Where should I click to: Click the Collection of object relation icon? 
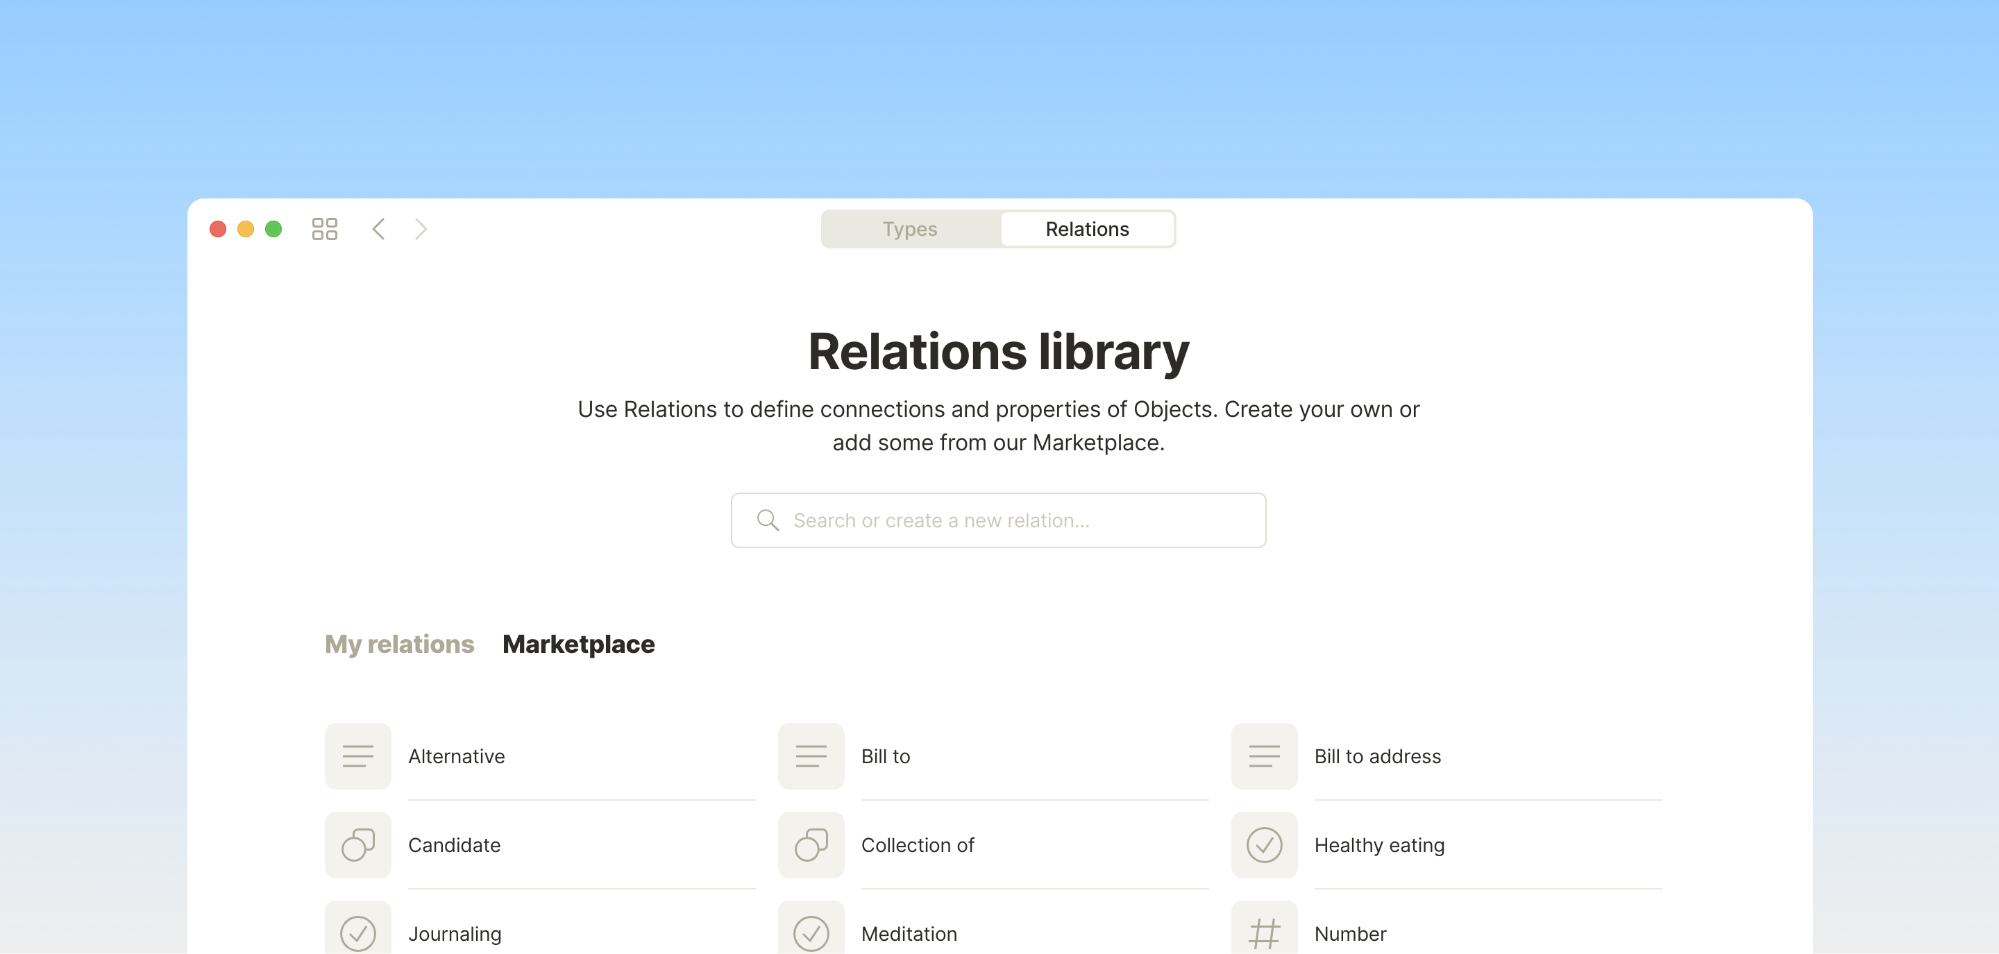pyautogui.click(x=811, y=844)
